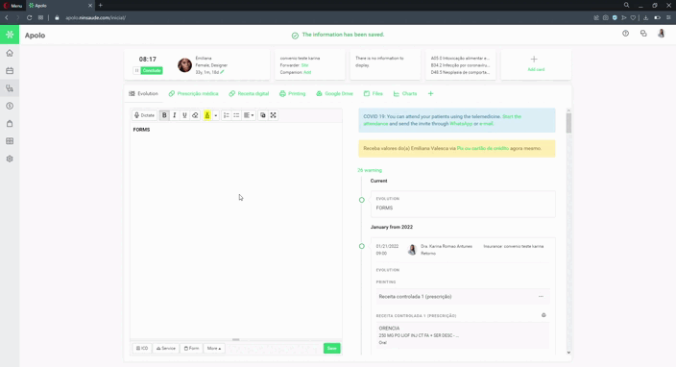The height and width of the screenshot is (367, 676).
Task: Click the WhatsApp invite link
Action: pyautogui.click(x=461, y=124)
